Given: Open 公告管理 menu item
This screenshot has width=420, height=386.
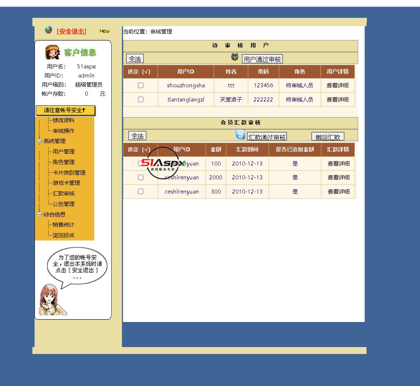Looking at the screenshot, I should tap(63, 204).
